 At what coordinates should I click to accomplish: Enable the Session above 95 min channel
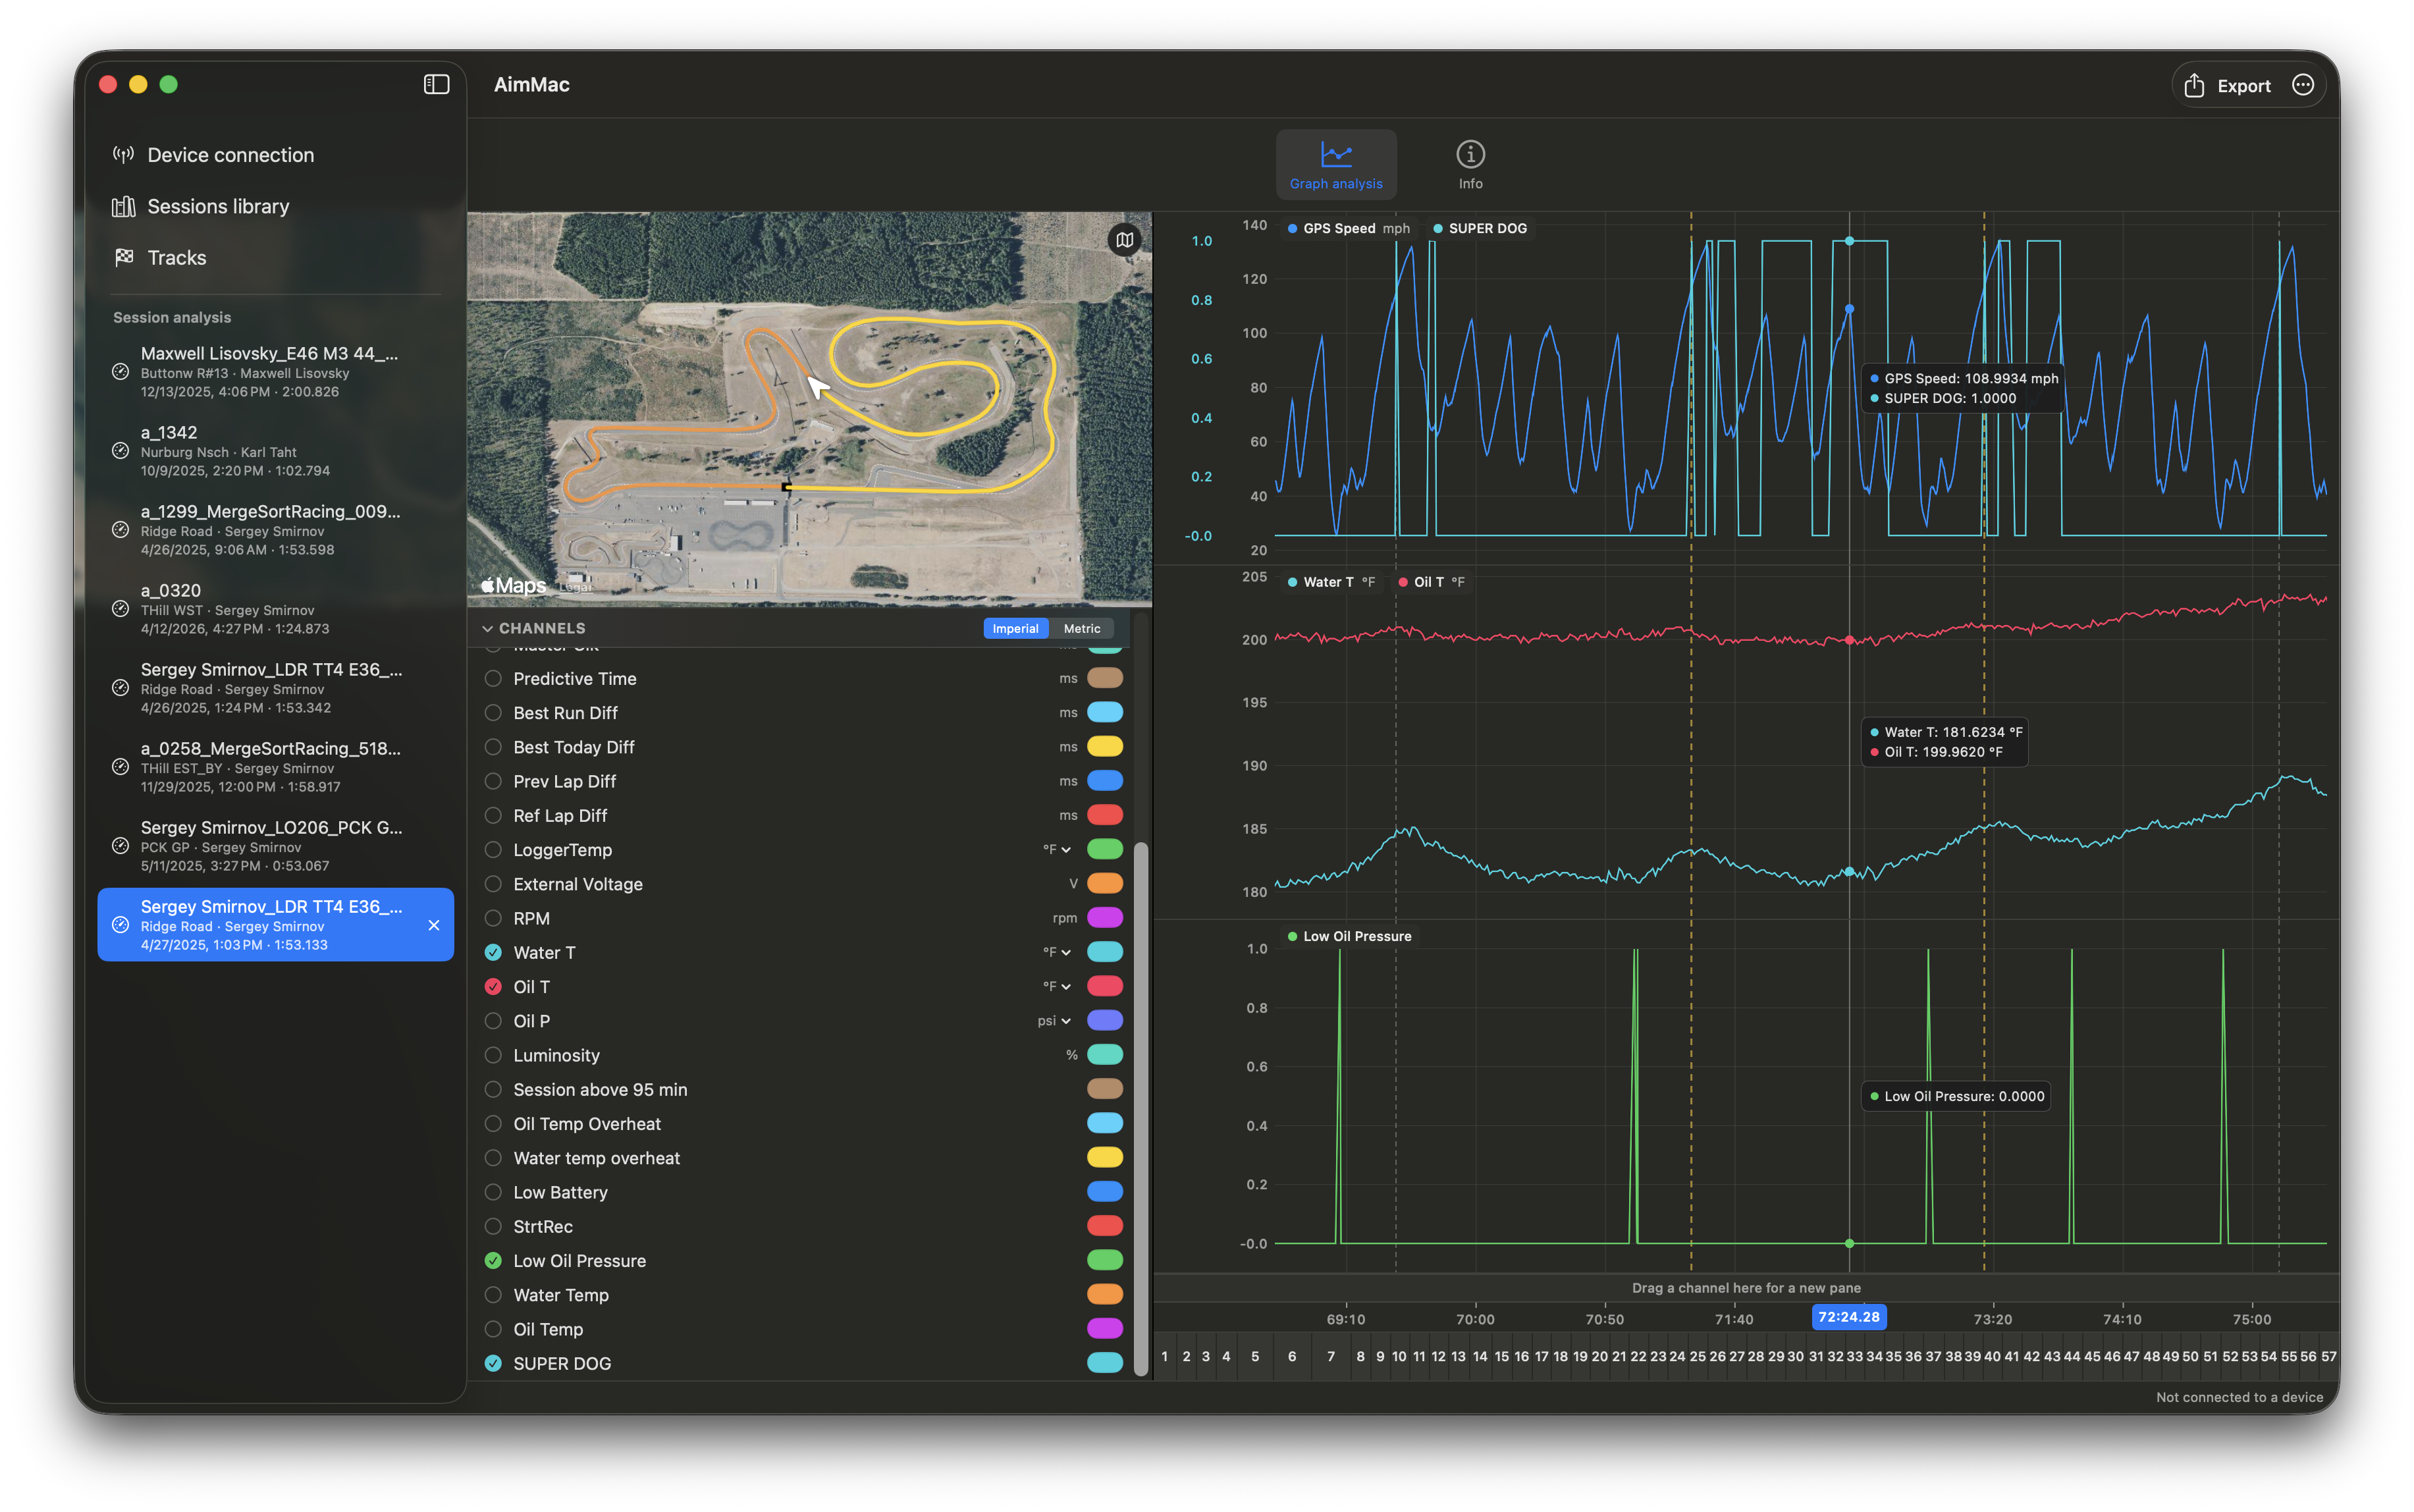(493, 1089)
